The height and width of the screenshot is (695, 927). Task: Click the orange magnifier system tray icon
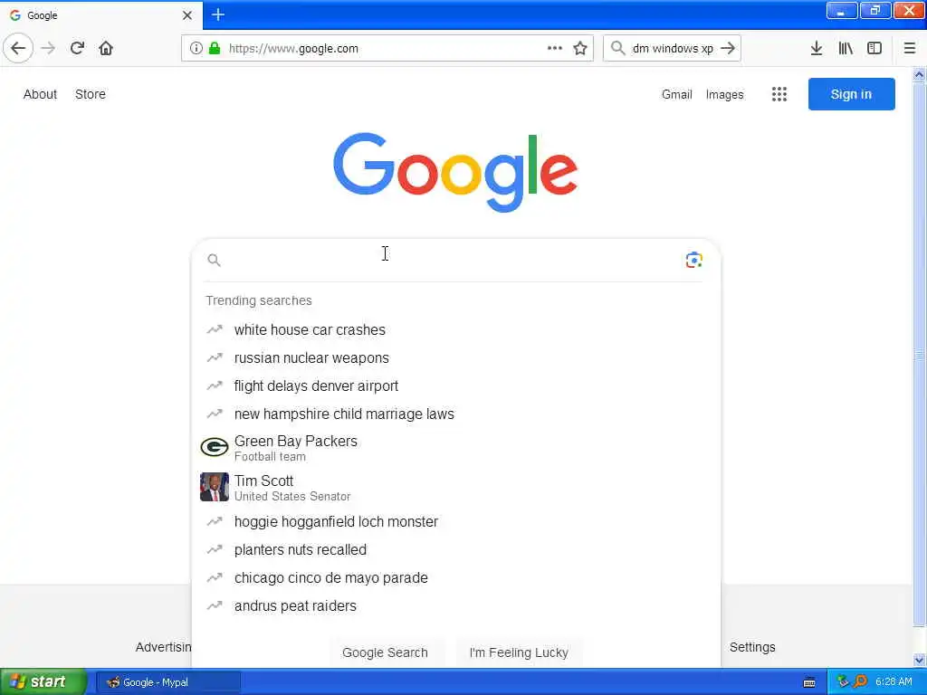(x=861, y=681)
